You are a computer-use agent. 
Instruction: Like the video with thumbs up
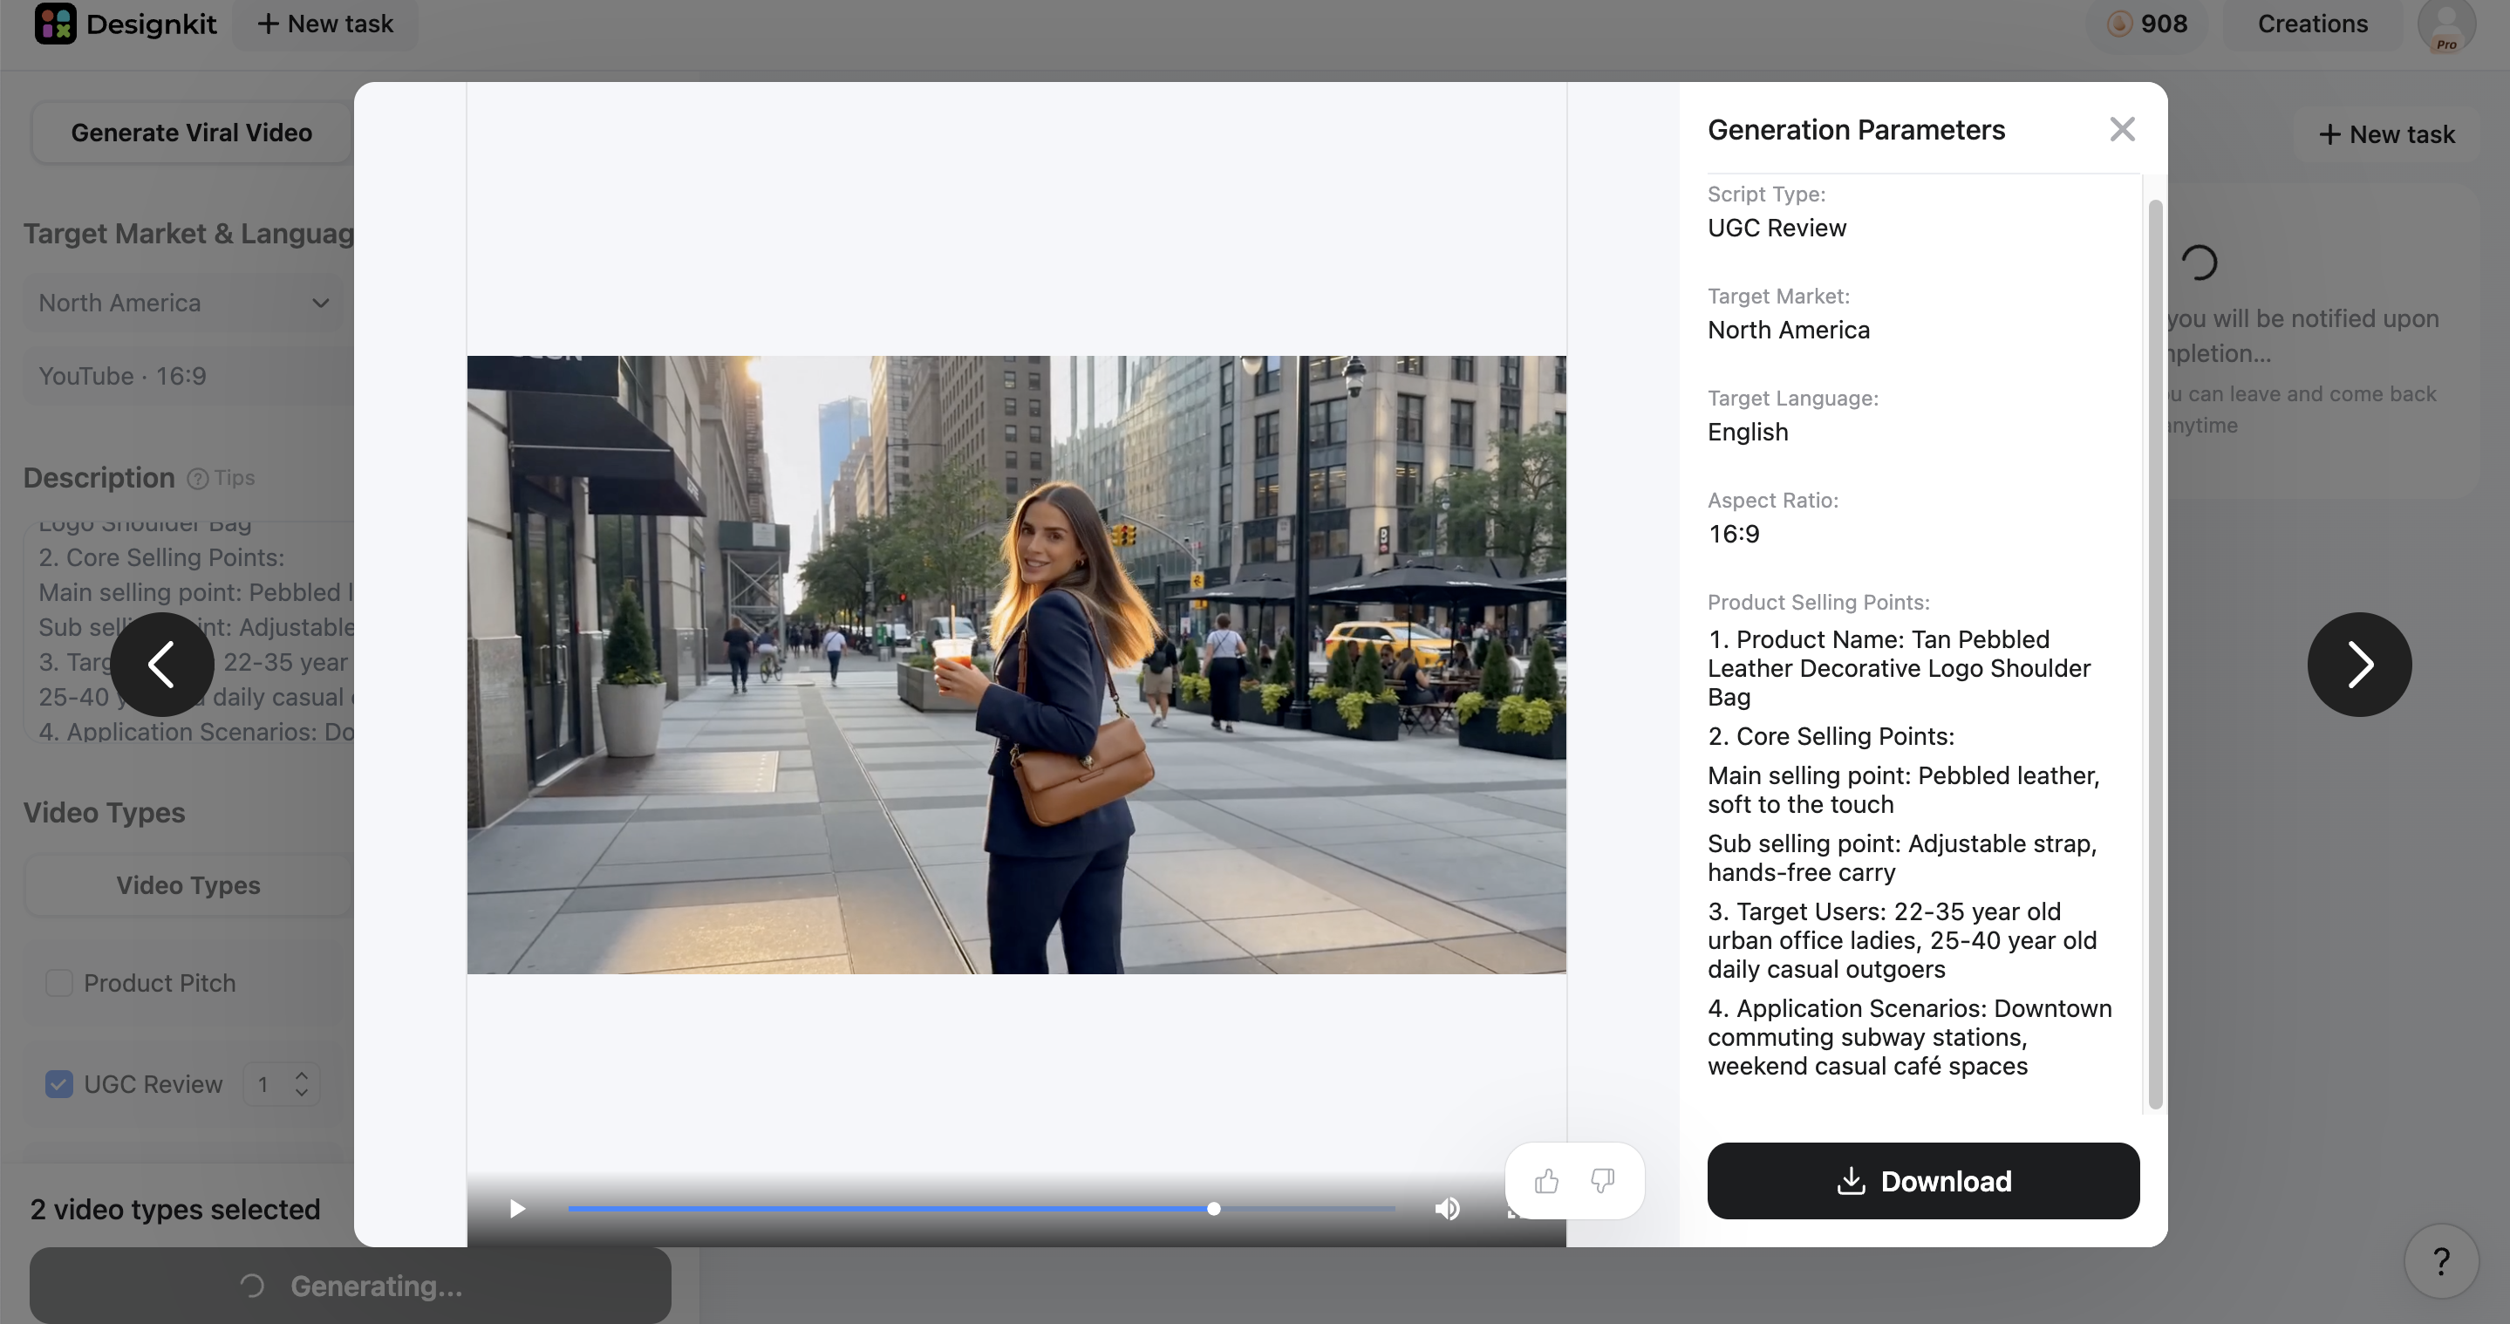pos(1546,1181)
